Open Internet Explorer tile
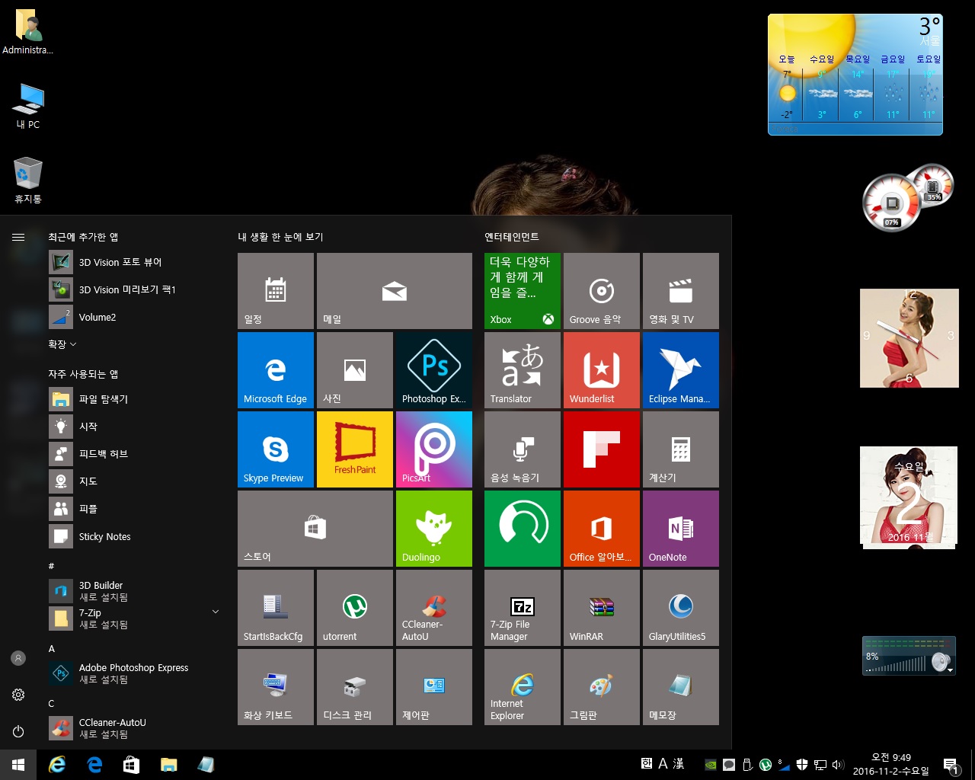The image size is (975, 780). (x=523, y=687)
